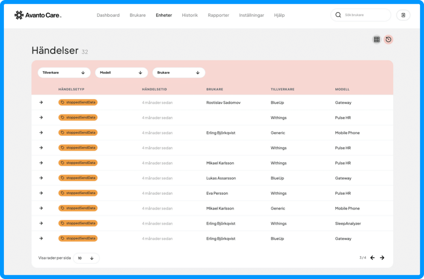
Task: Switch to grid table view icon
Action: [377, 39]
